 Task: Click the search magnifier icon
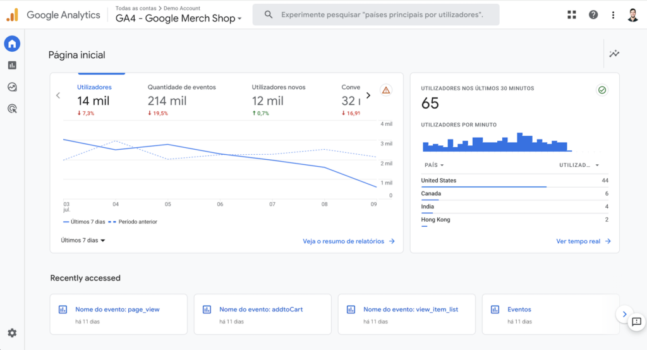click(x=268, y=15)
